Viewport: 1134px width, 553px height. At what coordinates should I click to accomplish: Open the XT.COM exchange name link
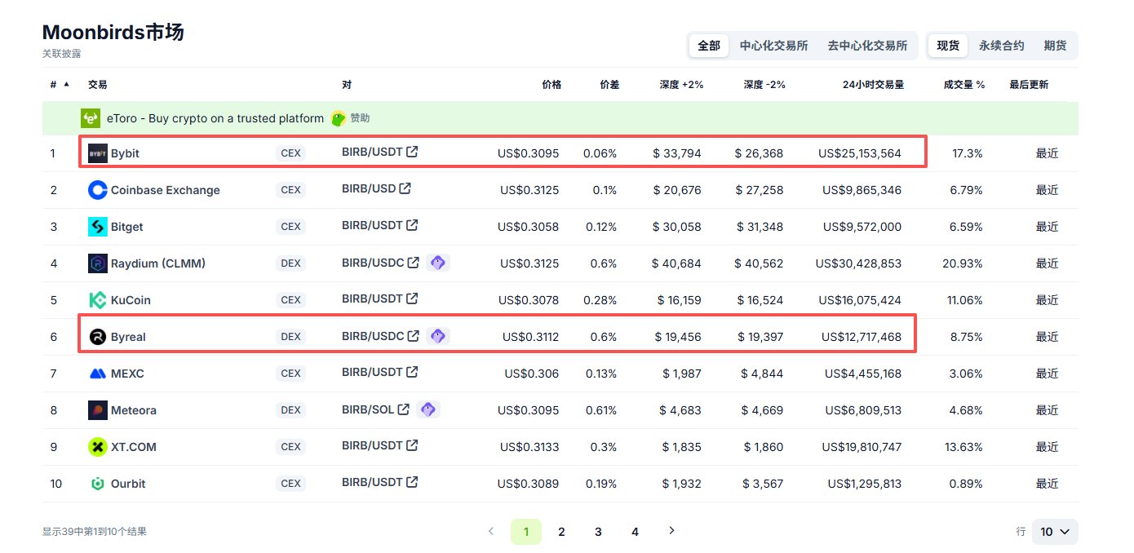click(x=134, y=447)
